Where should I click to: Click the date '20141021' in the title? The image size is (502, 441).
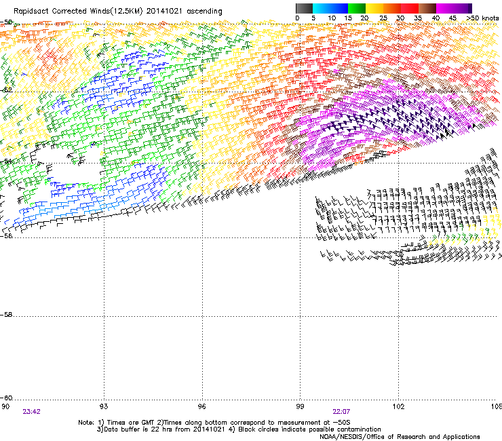[x=164, y=12]
